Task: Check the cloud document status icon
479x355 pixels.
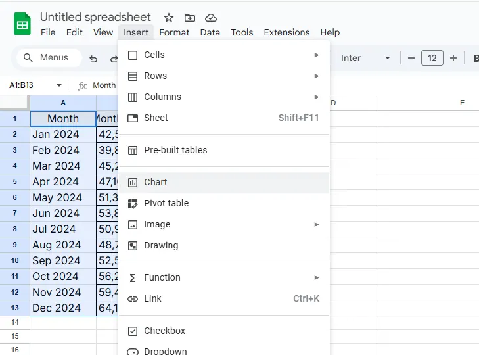Action: coord(210,18)
